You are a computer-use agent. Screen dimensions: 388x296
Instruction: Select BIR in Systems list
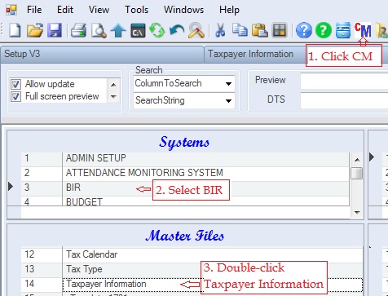(x=205, y=188)
